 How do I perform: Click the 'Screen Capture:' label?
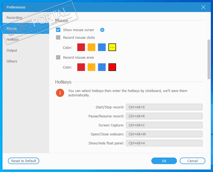[x=111, y=125]
